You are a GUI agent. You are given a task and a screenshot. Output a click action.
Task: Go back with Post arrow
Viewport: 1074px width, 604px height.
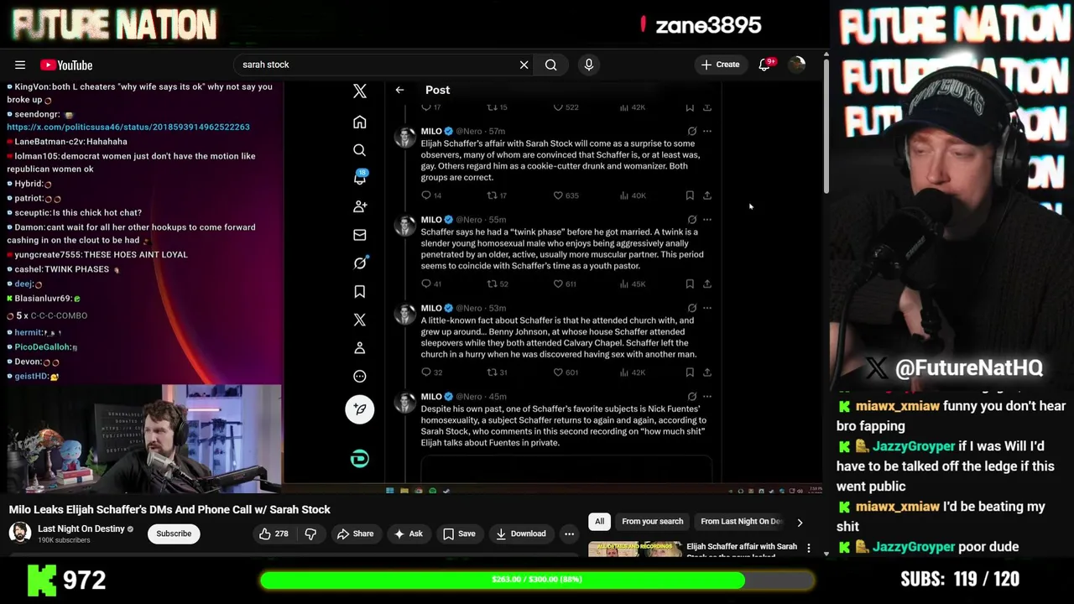pos(399,90)
